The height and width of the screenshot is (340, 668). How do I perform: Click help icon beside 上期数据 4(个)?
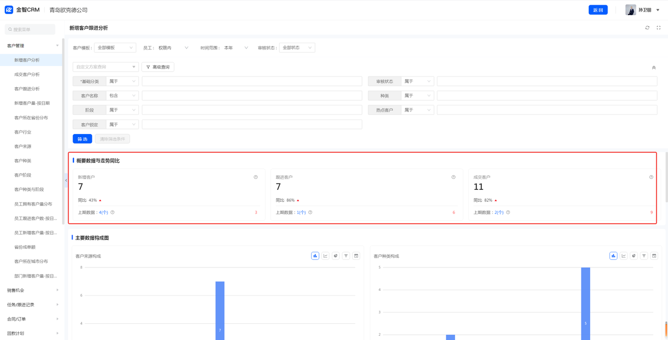coord(113,212)
